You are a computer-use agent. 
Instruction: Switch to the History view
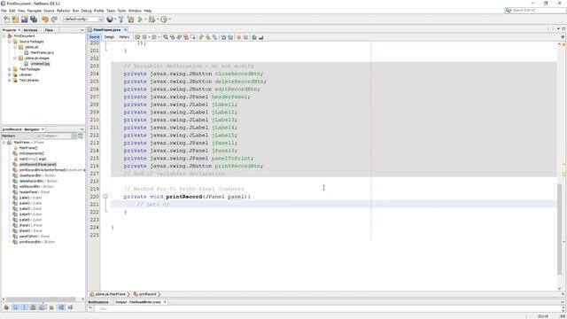(124, 37)
